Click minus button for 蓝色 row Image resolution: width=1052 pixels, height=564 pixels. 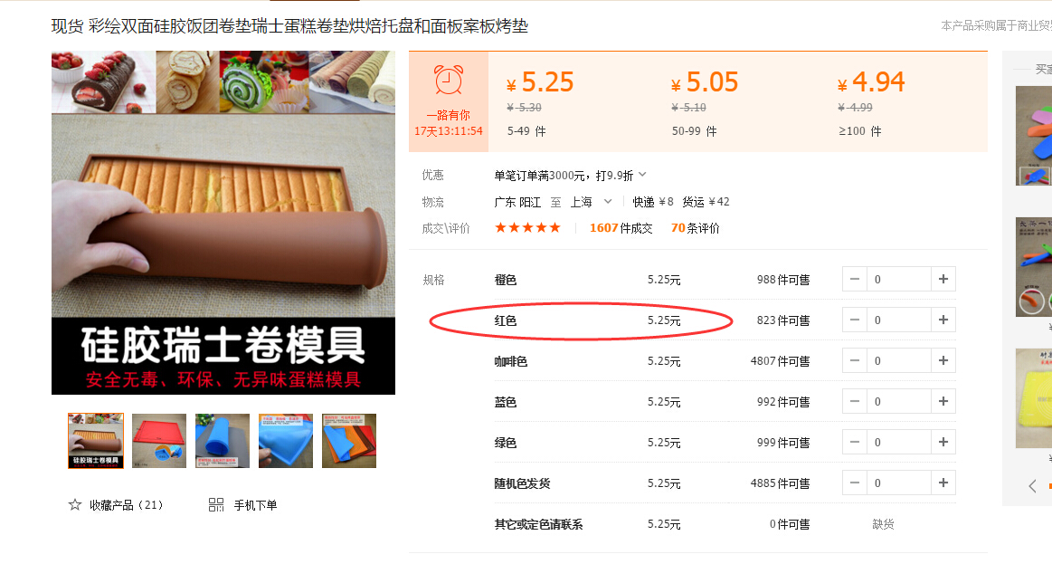coord(855,402)
